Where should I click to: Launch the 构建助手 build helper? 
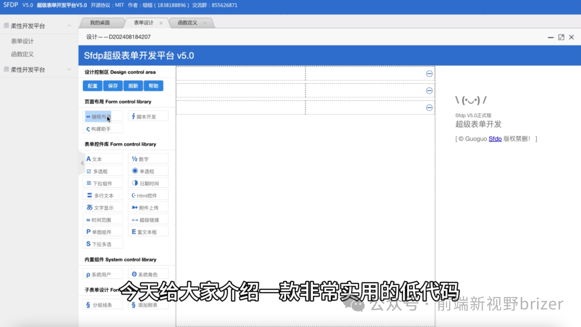pyautogui.click(x=103, y=129)
